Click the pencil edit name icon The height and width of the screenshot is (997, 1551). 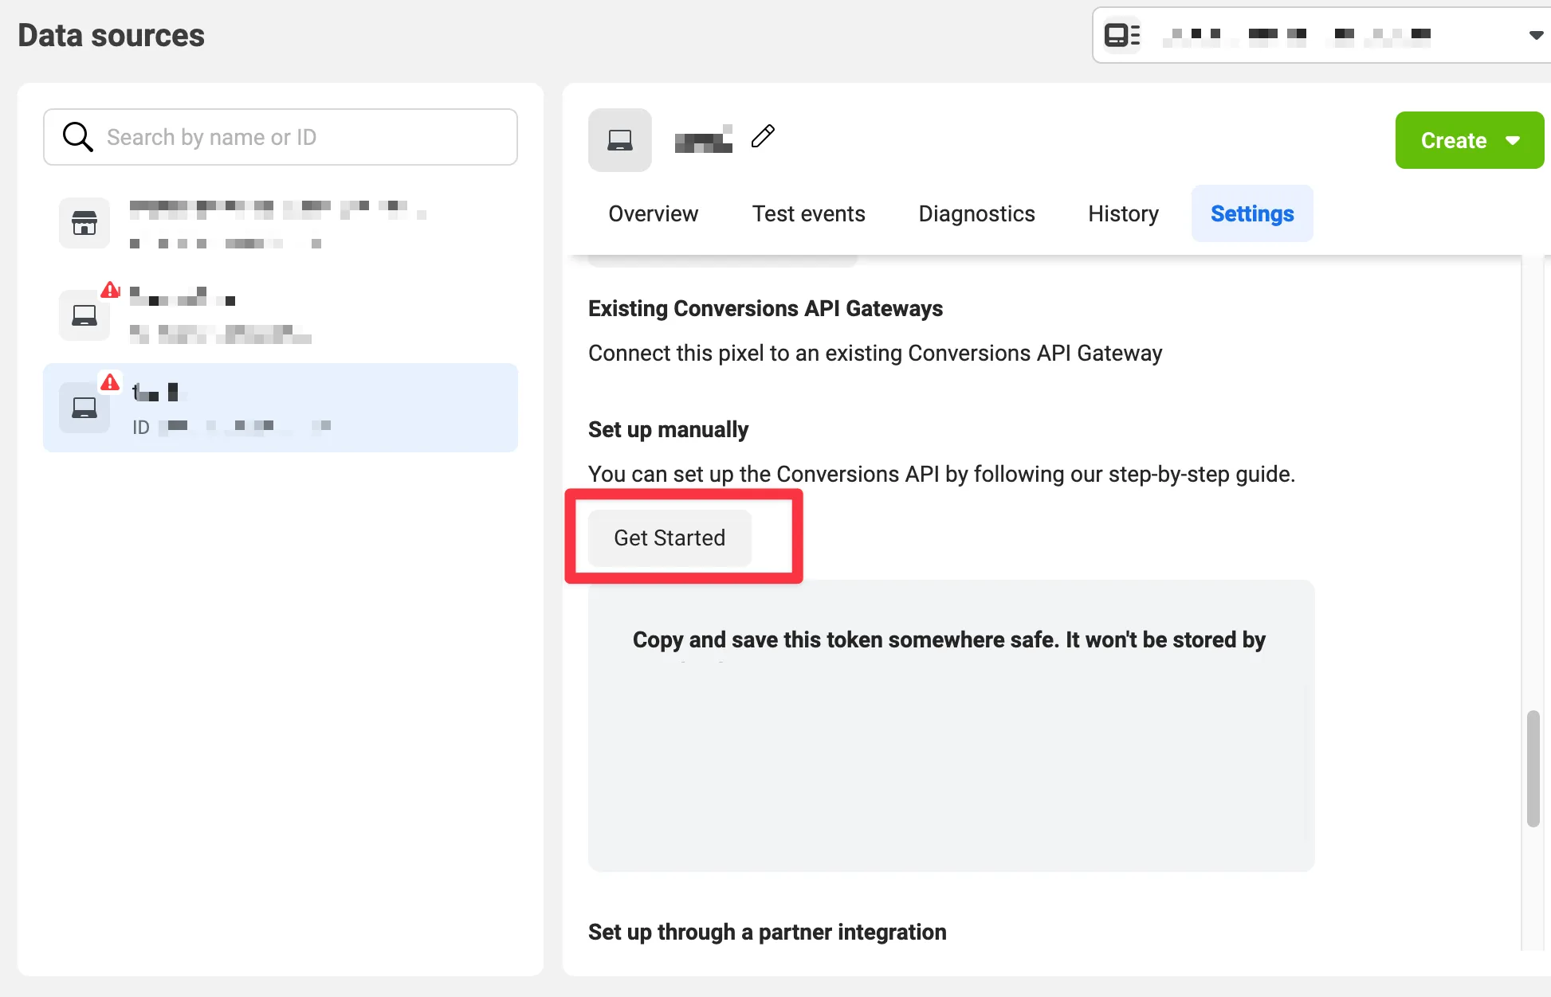pos(763,136)
